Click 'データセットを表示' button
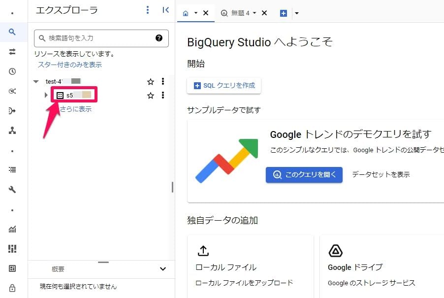Image resolution: width=444 pixels, height=298 pixels. [381, 174]
